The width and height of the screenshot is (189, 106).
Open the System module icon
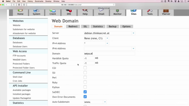(36, 12)
